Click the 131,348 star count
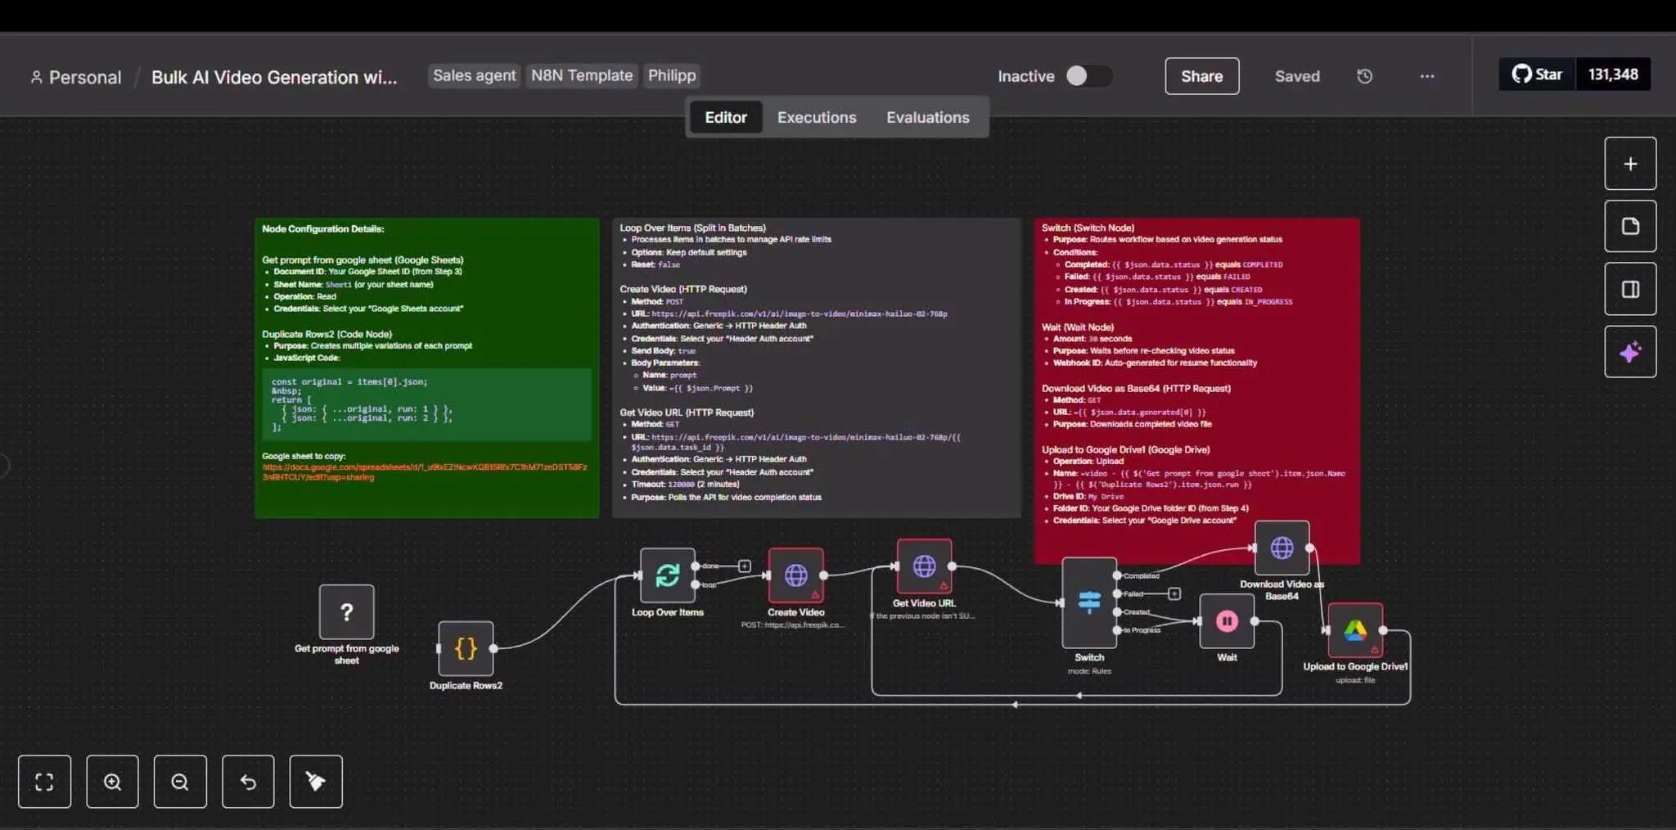The width and height of the screenshot is (1676, 830). (1613, 74)
